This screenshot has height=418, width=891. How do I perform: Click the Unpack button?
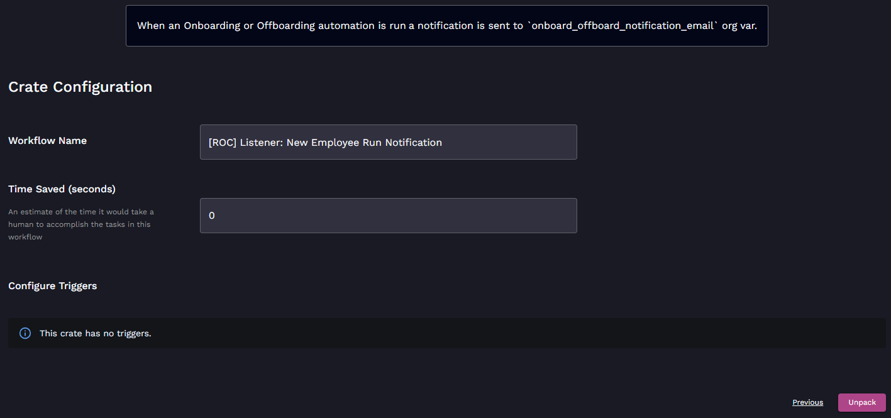[x=861, y=402]
